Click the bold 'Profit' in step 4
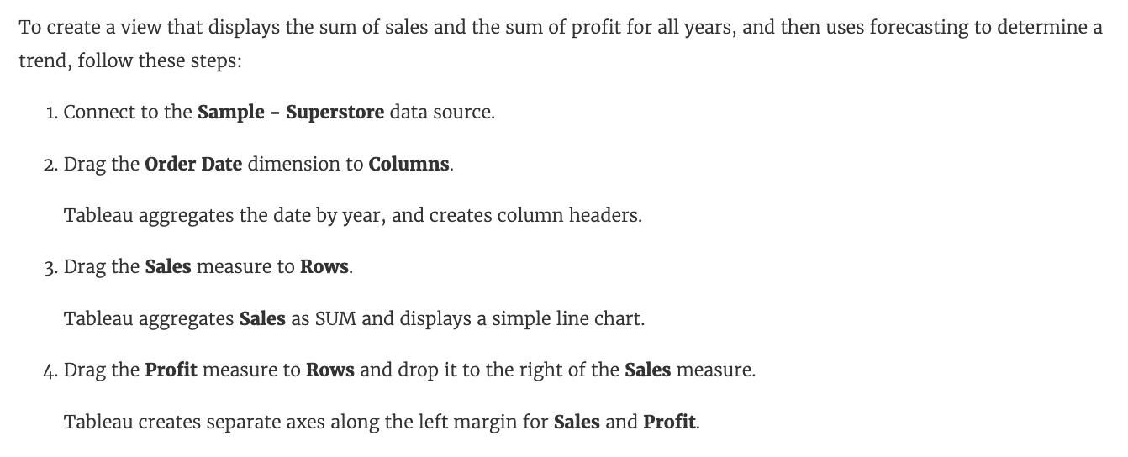 pos(171,370)
